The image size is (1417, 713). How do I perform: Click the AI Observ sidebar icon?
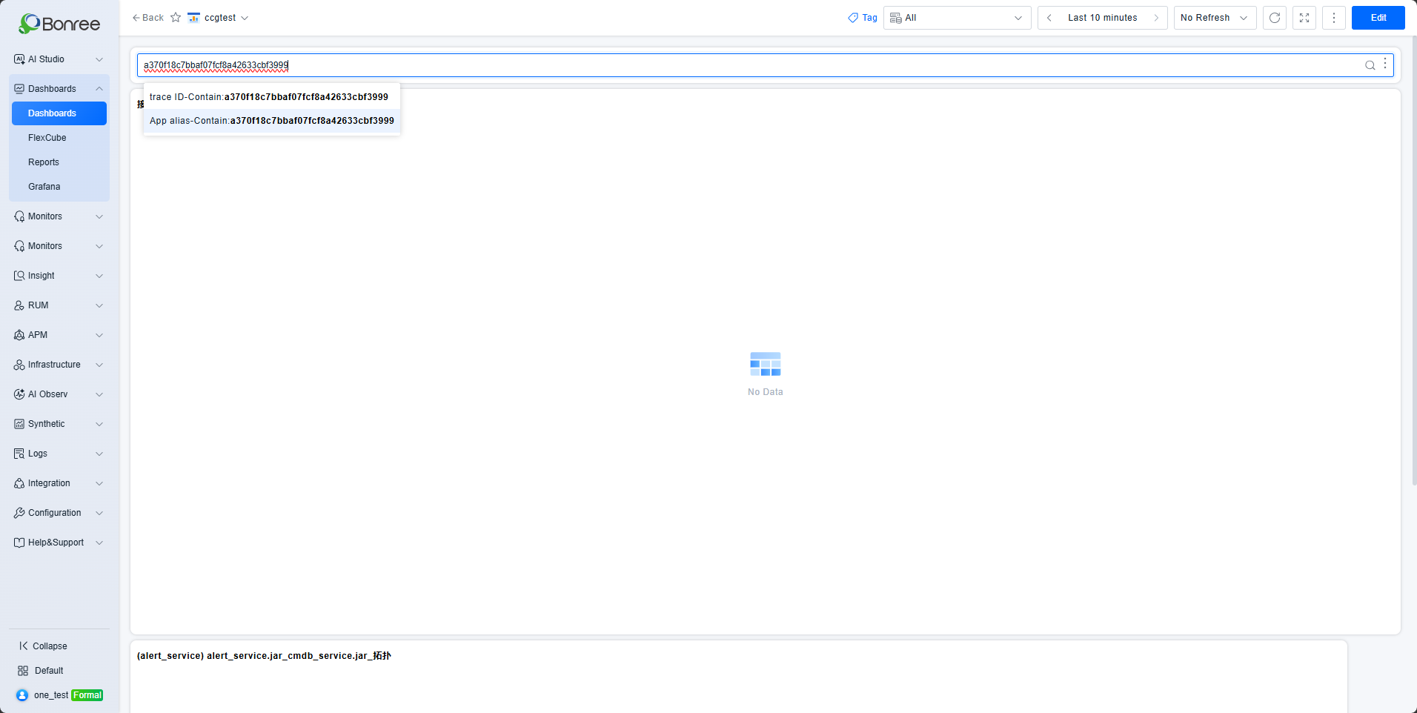[19, 394]
